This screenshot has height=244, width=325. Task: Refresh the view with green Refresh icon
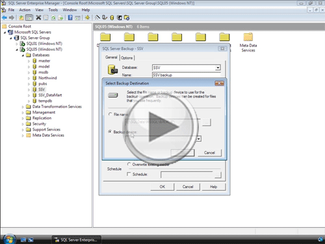pos(53,18)
